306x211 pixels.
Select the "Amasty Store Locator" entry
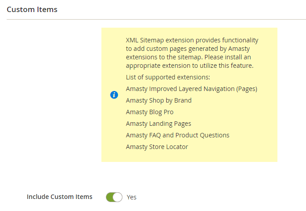[x=157, y=147]
